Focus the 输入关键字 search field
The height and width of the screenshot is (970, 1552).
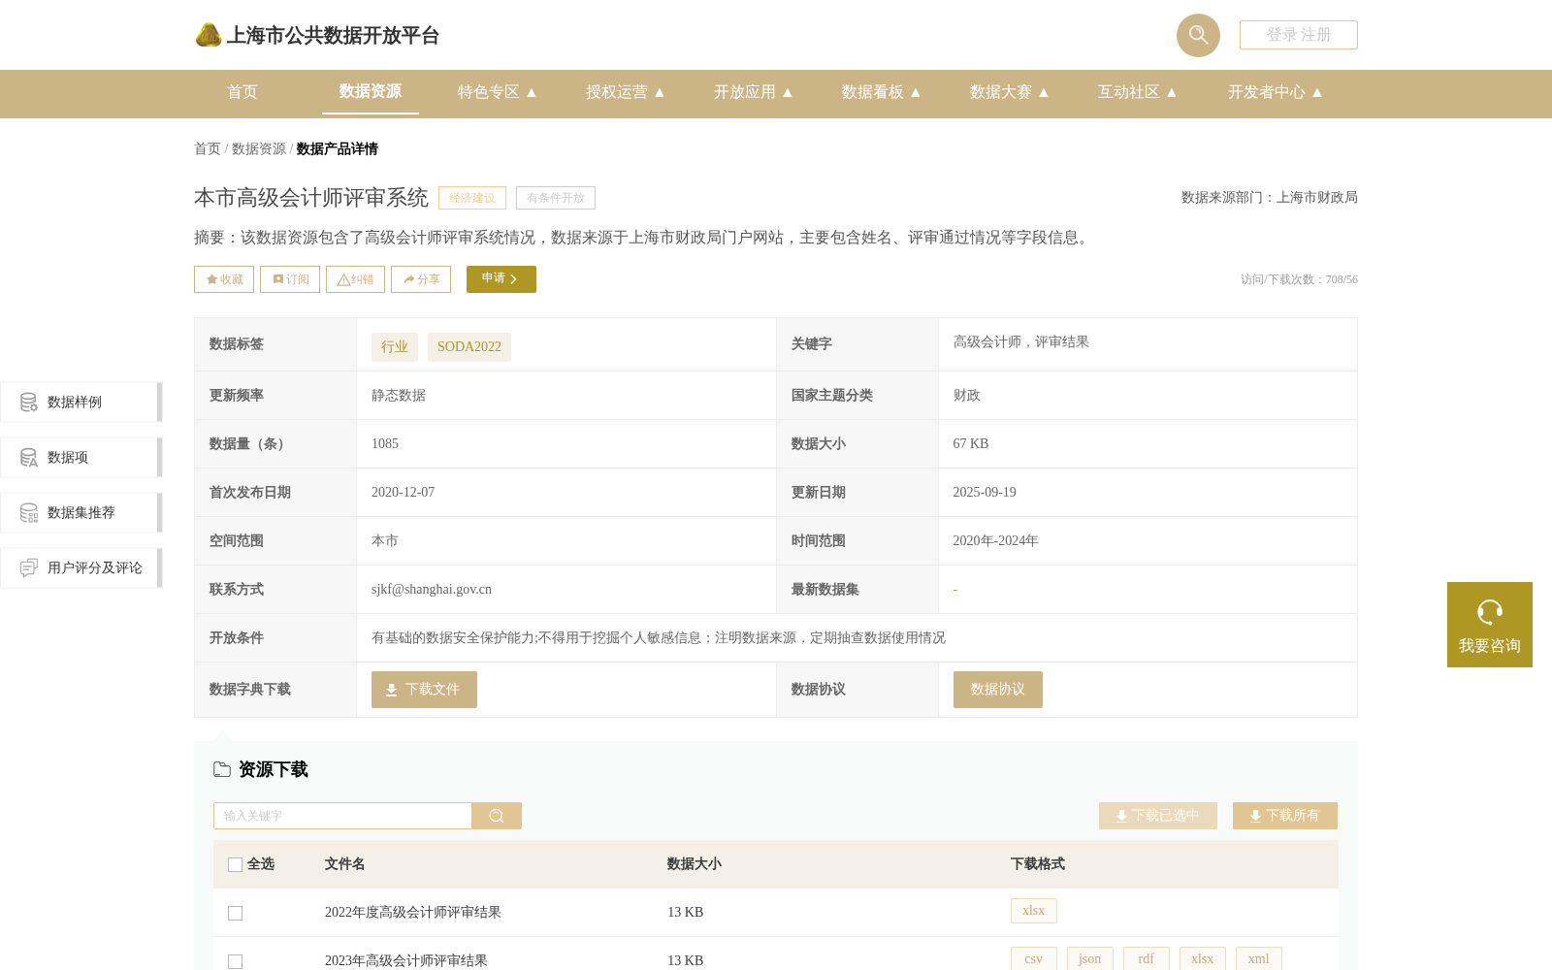342,816
